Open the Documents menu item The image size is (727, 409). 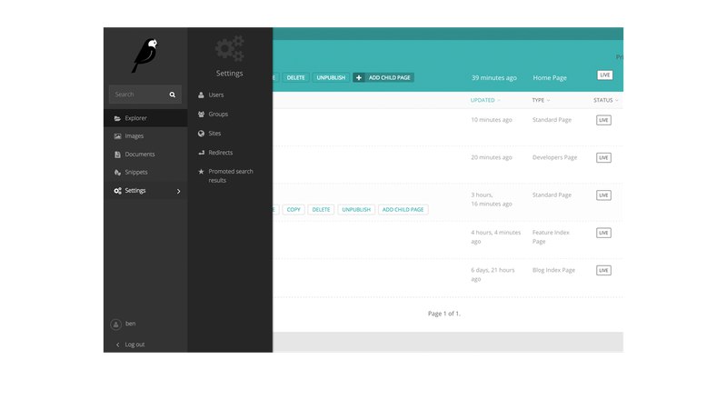[145, 155]
